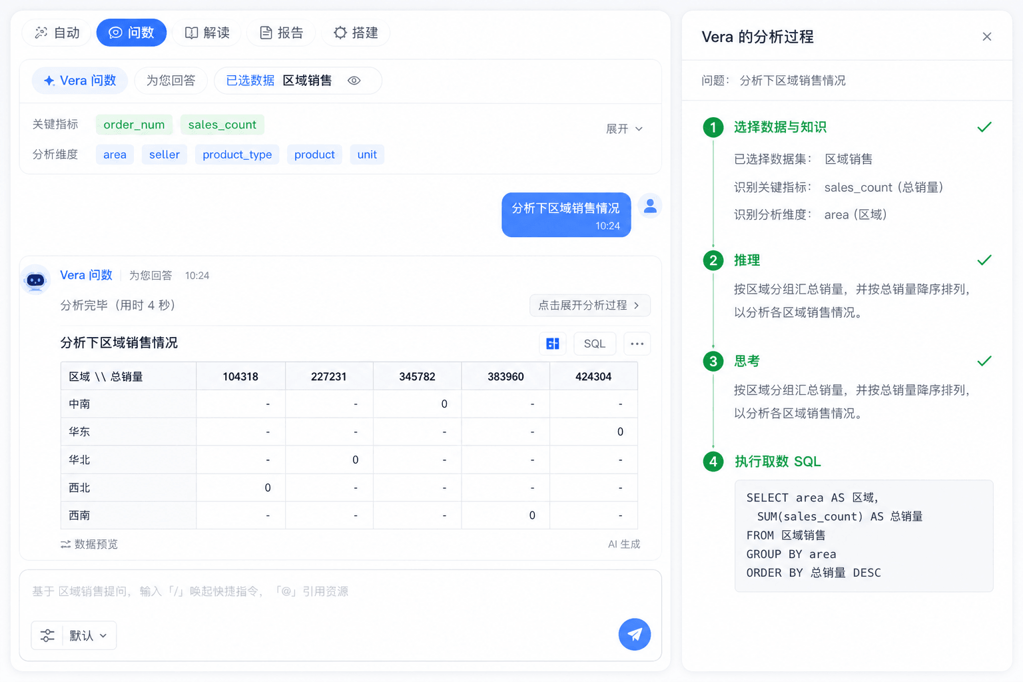Select the 华东 row label

79,432
